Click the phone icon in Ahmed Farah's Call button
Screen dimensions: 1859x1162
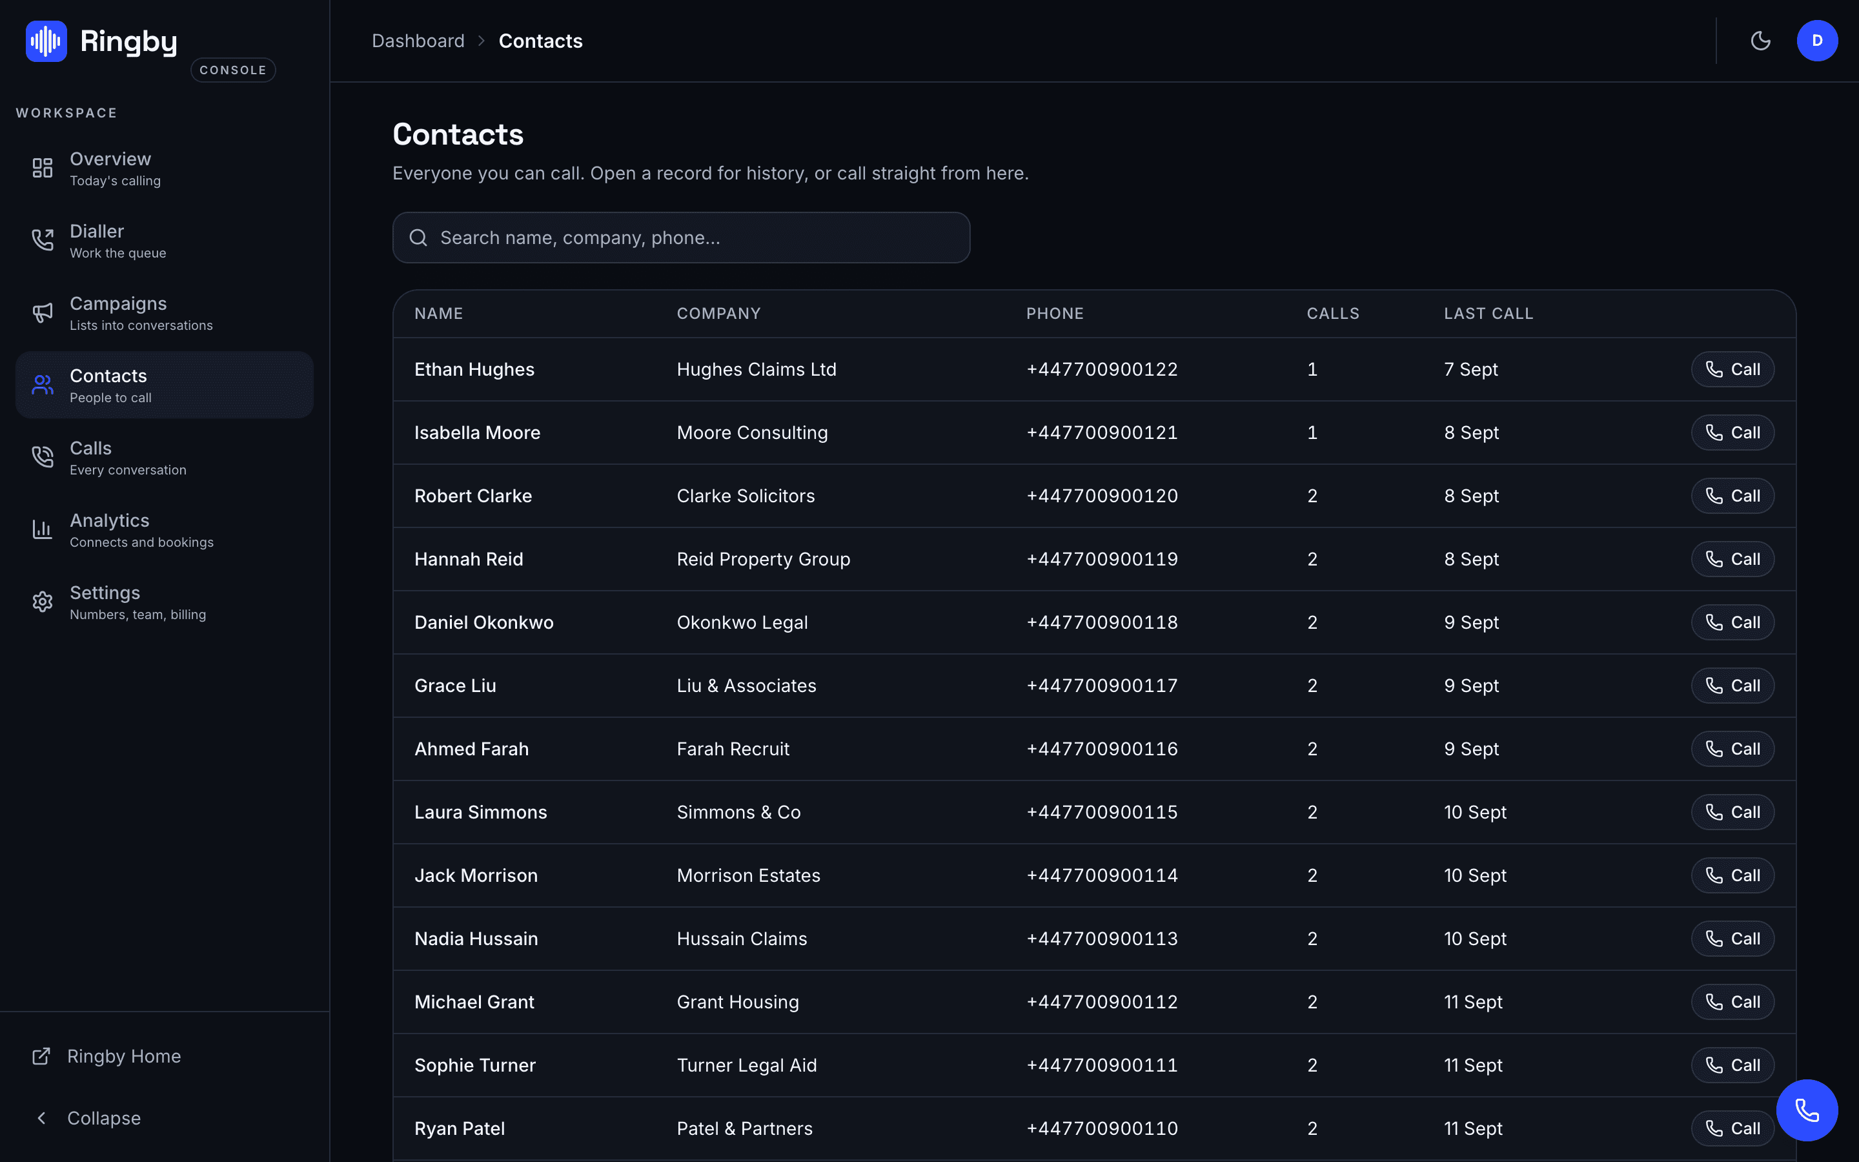point(1714,749)
